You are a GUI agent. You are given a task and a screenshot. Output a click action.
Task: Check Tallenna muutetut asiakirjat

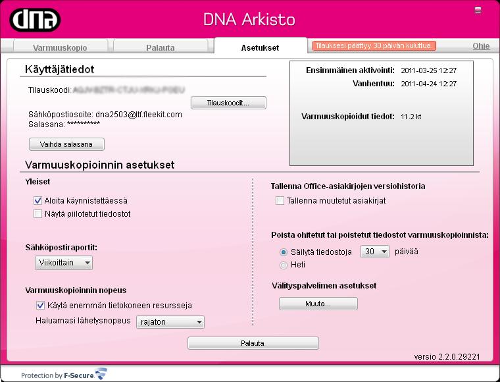point(280,201)
